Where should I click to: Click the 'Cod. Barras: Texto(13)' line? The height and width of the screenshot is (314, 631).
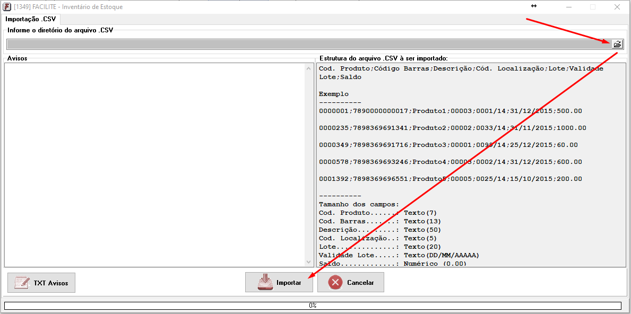click(x=380, y=221)
